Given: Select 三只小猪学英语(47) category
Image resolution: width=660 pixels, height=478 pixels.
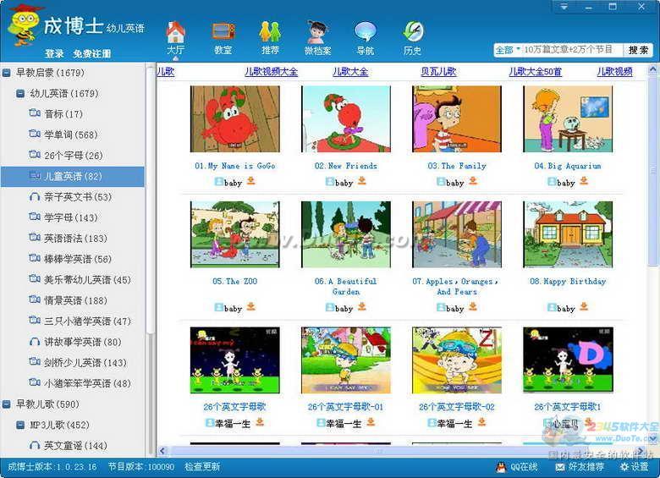Looking at the screenshot, I should pos(87,321).
